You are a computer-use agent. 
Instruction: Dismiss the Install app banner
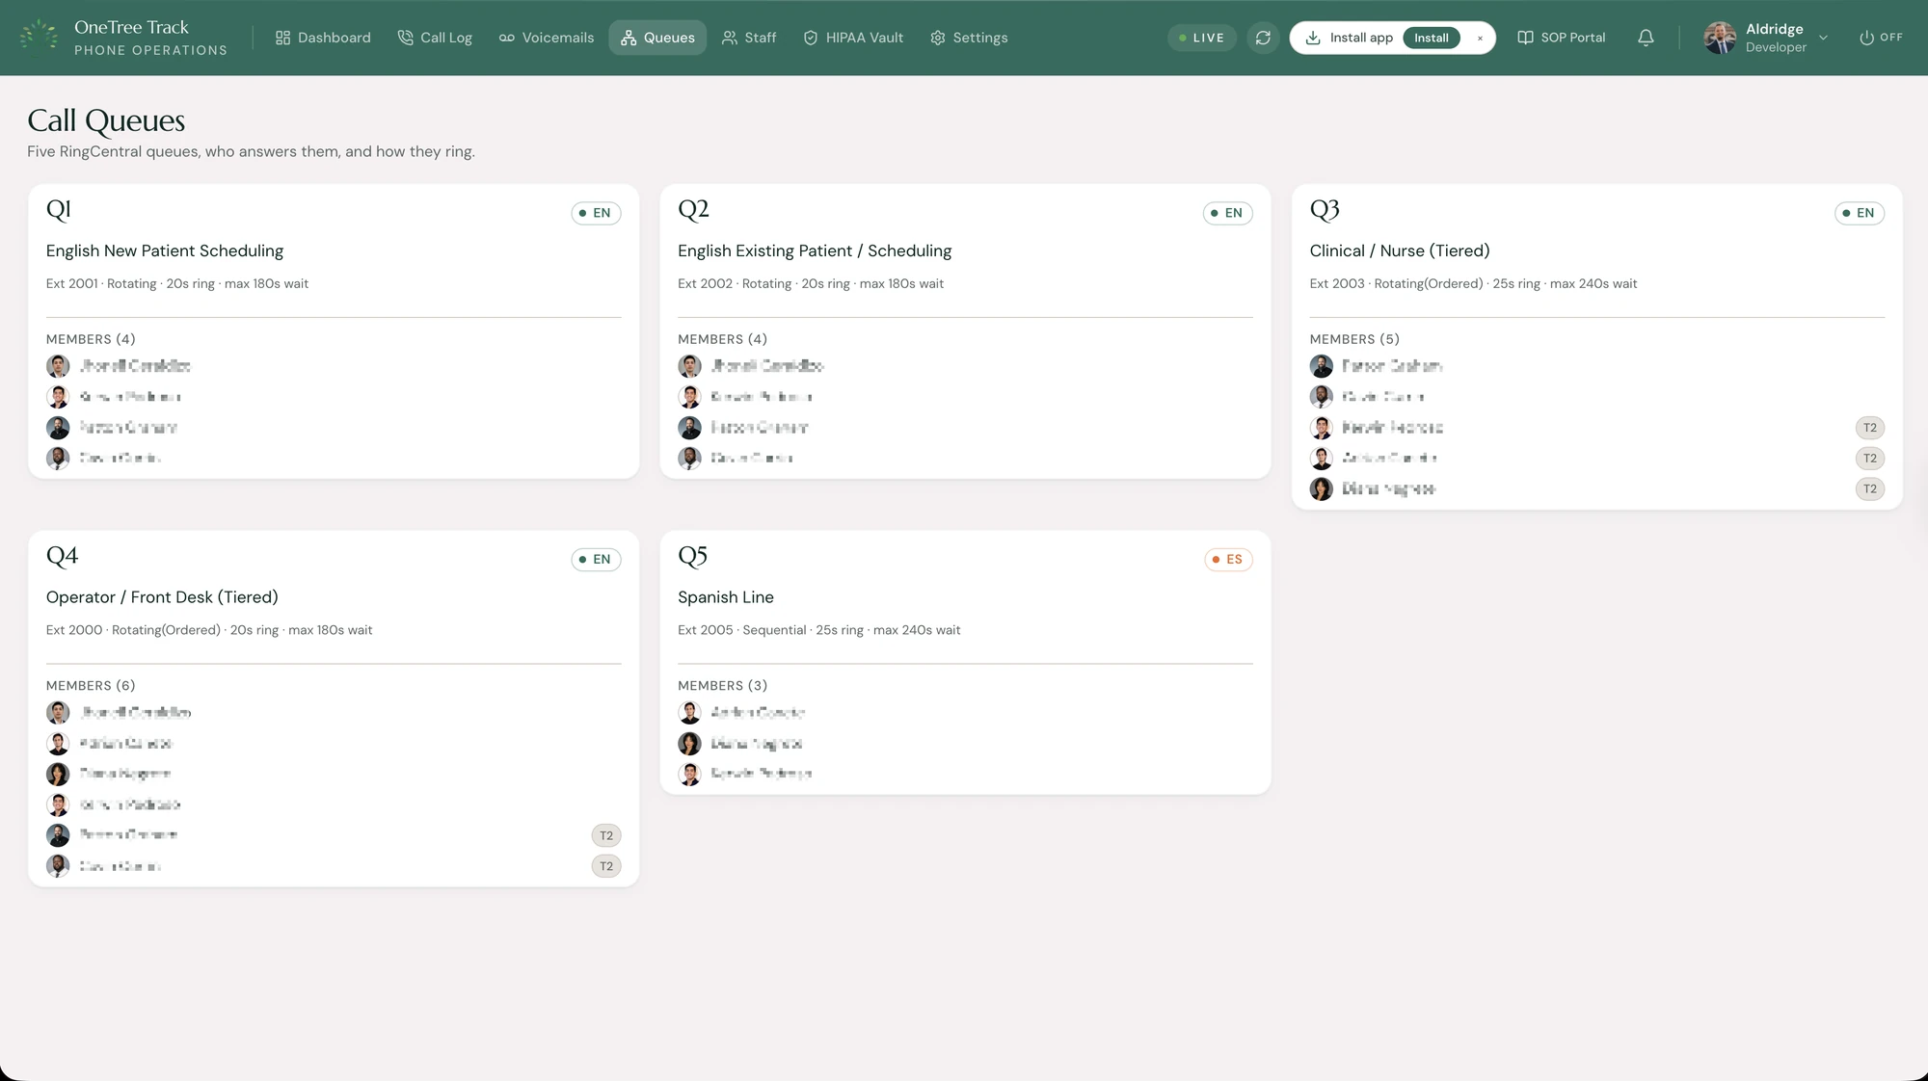(x=1480, y=38)
